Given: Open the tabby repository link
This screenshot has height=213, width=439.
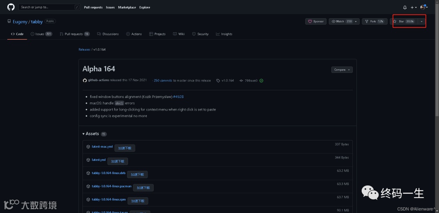Looking at the screenshot, I should pyautogui.click(x=37, y=22).
